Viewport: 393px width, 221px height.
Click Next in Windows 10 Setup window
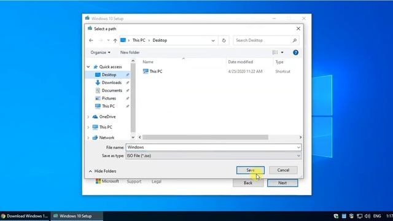(282, 183)
